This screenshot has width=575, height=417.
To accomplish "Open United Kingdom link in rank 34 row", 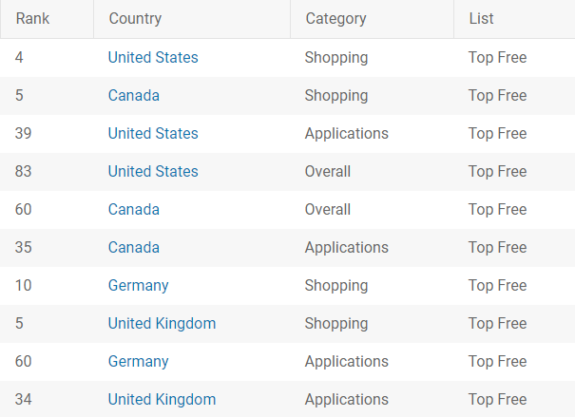I will point(162,399).
